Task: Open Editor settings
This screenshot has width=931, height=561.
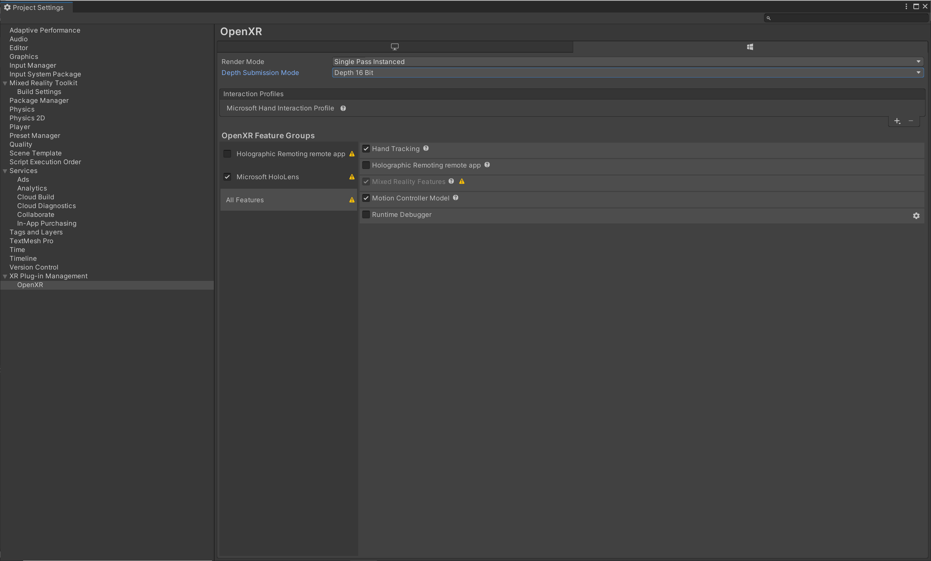Action: tap(19, 48)
